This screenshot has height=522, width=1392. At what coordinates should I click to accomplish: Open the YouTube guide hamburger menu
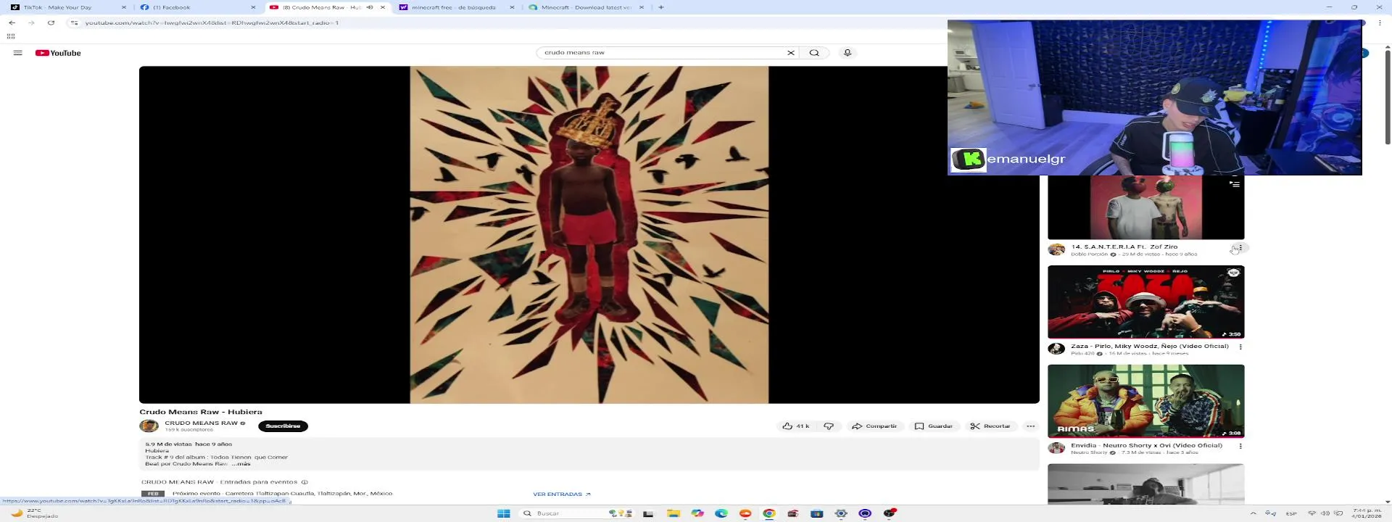tap(18, 53)
